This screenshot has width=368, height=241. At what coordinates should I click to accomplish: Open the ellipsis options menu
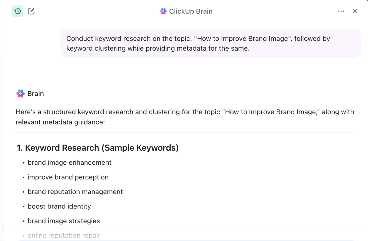(x=341, y=11)
